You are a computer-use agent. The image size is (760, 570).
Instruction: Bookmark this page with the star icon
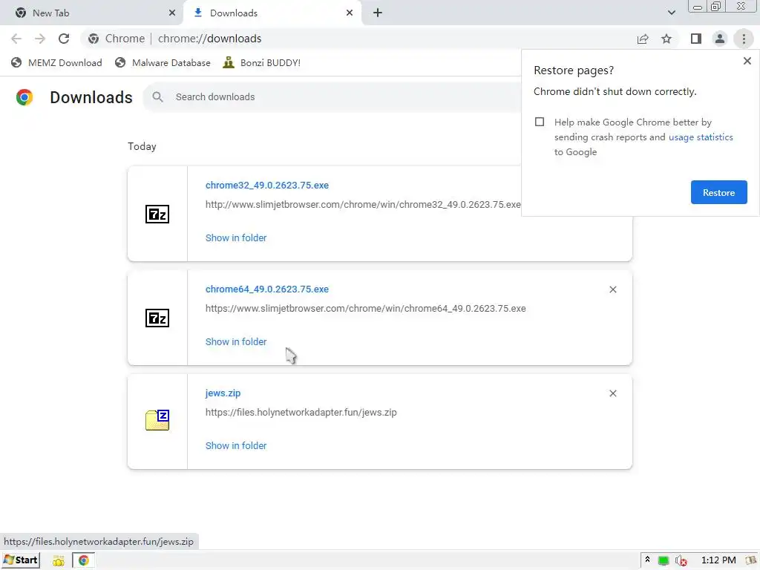click(x=666, y=39)
